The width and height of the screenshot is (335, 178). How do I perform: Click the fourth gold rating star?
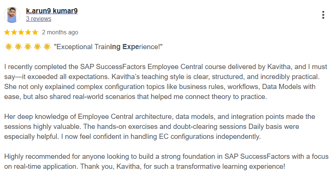click(28, 32)
